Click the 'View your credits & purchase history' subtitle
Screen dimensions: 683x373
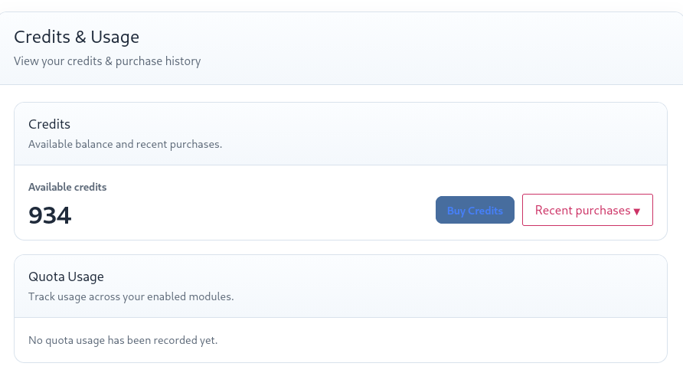pos(107,61)
